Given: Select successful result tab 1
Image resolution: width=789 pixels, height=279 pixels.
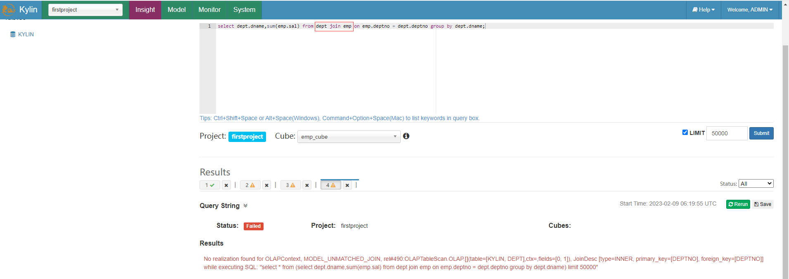Looking at the screenshot, I should 210,185.
